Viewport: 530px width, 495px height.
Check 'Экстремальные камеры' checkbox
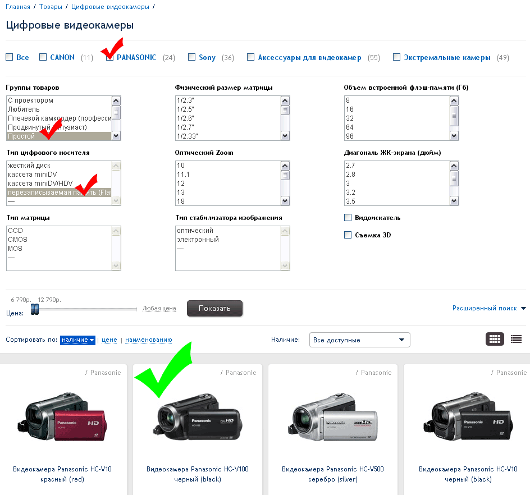[x=396, y=57]
